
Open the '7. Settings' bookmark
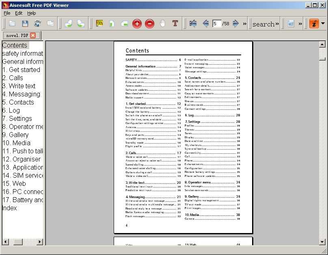pos(17,118)
